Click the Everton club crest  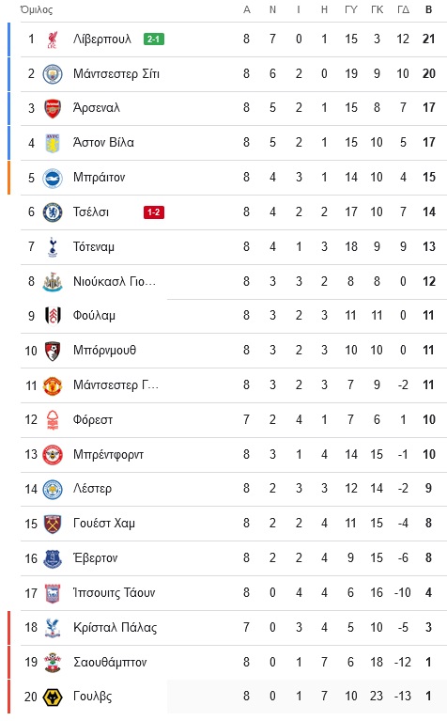53,558
